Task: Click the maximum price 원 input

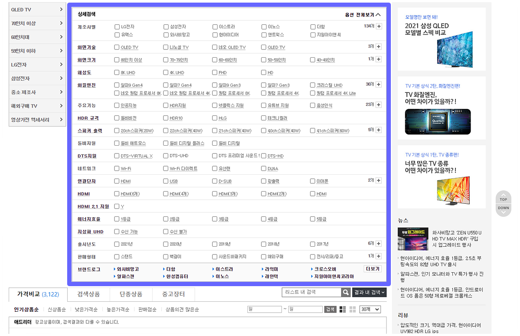Action: tap(305, 310)
